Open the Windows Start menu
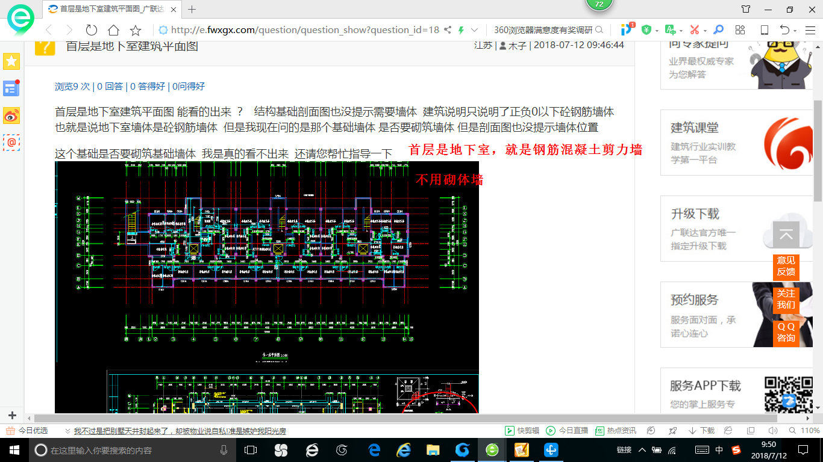The image size is (823, 462). (x=14, y=450)
